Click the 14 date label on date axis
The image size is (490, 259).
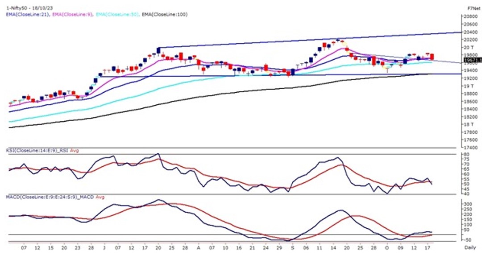[x=333, y=248]
